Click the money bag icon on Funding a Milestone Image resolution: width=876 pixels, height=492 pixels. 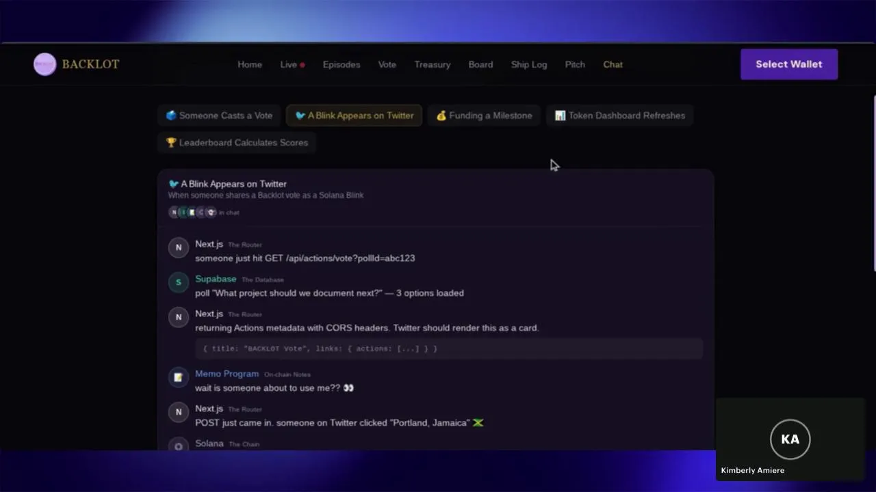441,115
